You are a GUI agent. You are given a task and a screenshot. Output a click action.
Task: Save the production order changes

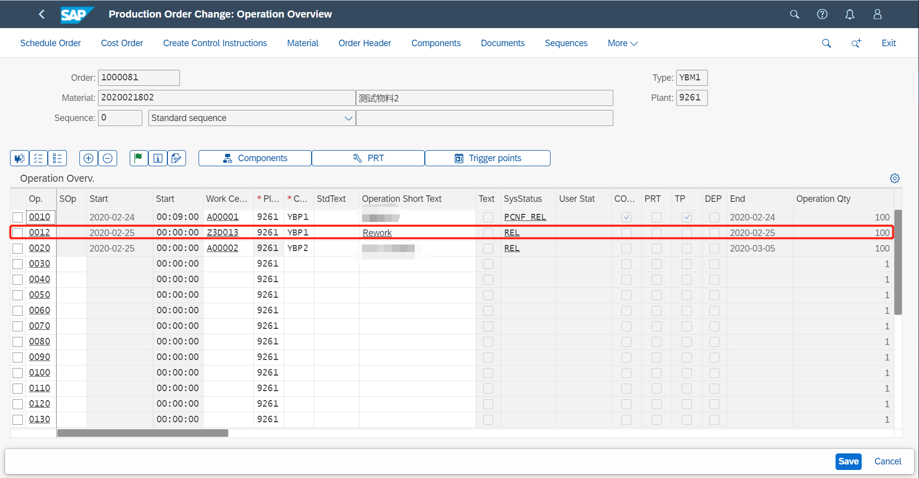click(848, 461)
